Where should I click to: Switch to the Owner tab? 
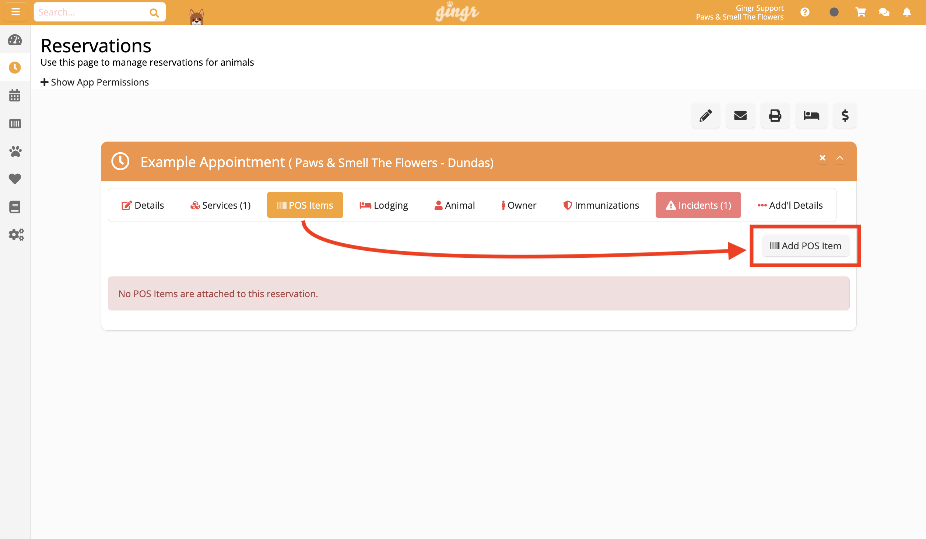[x=519, y=205]
